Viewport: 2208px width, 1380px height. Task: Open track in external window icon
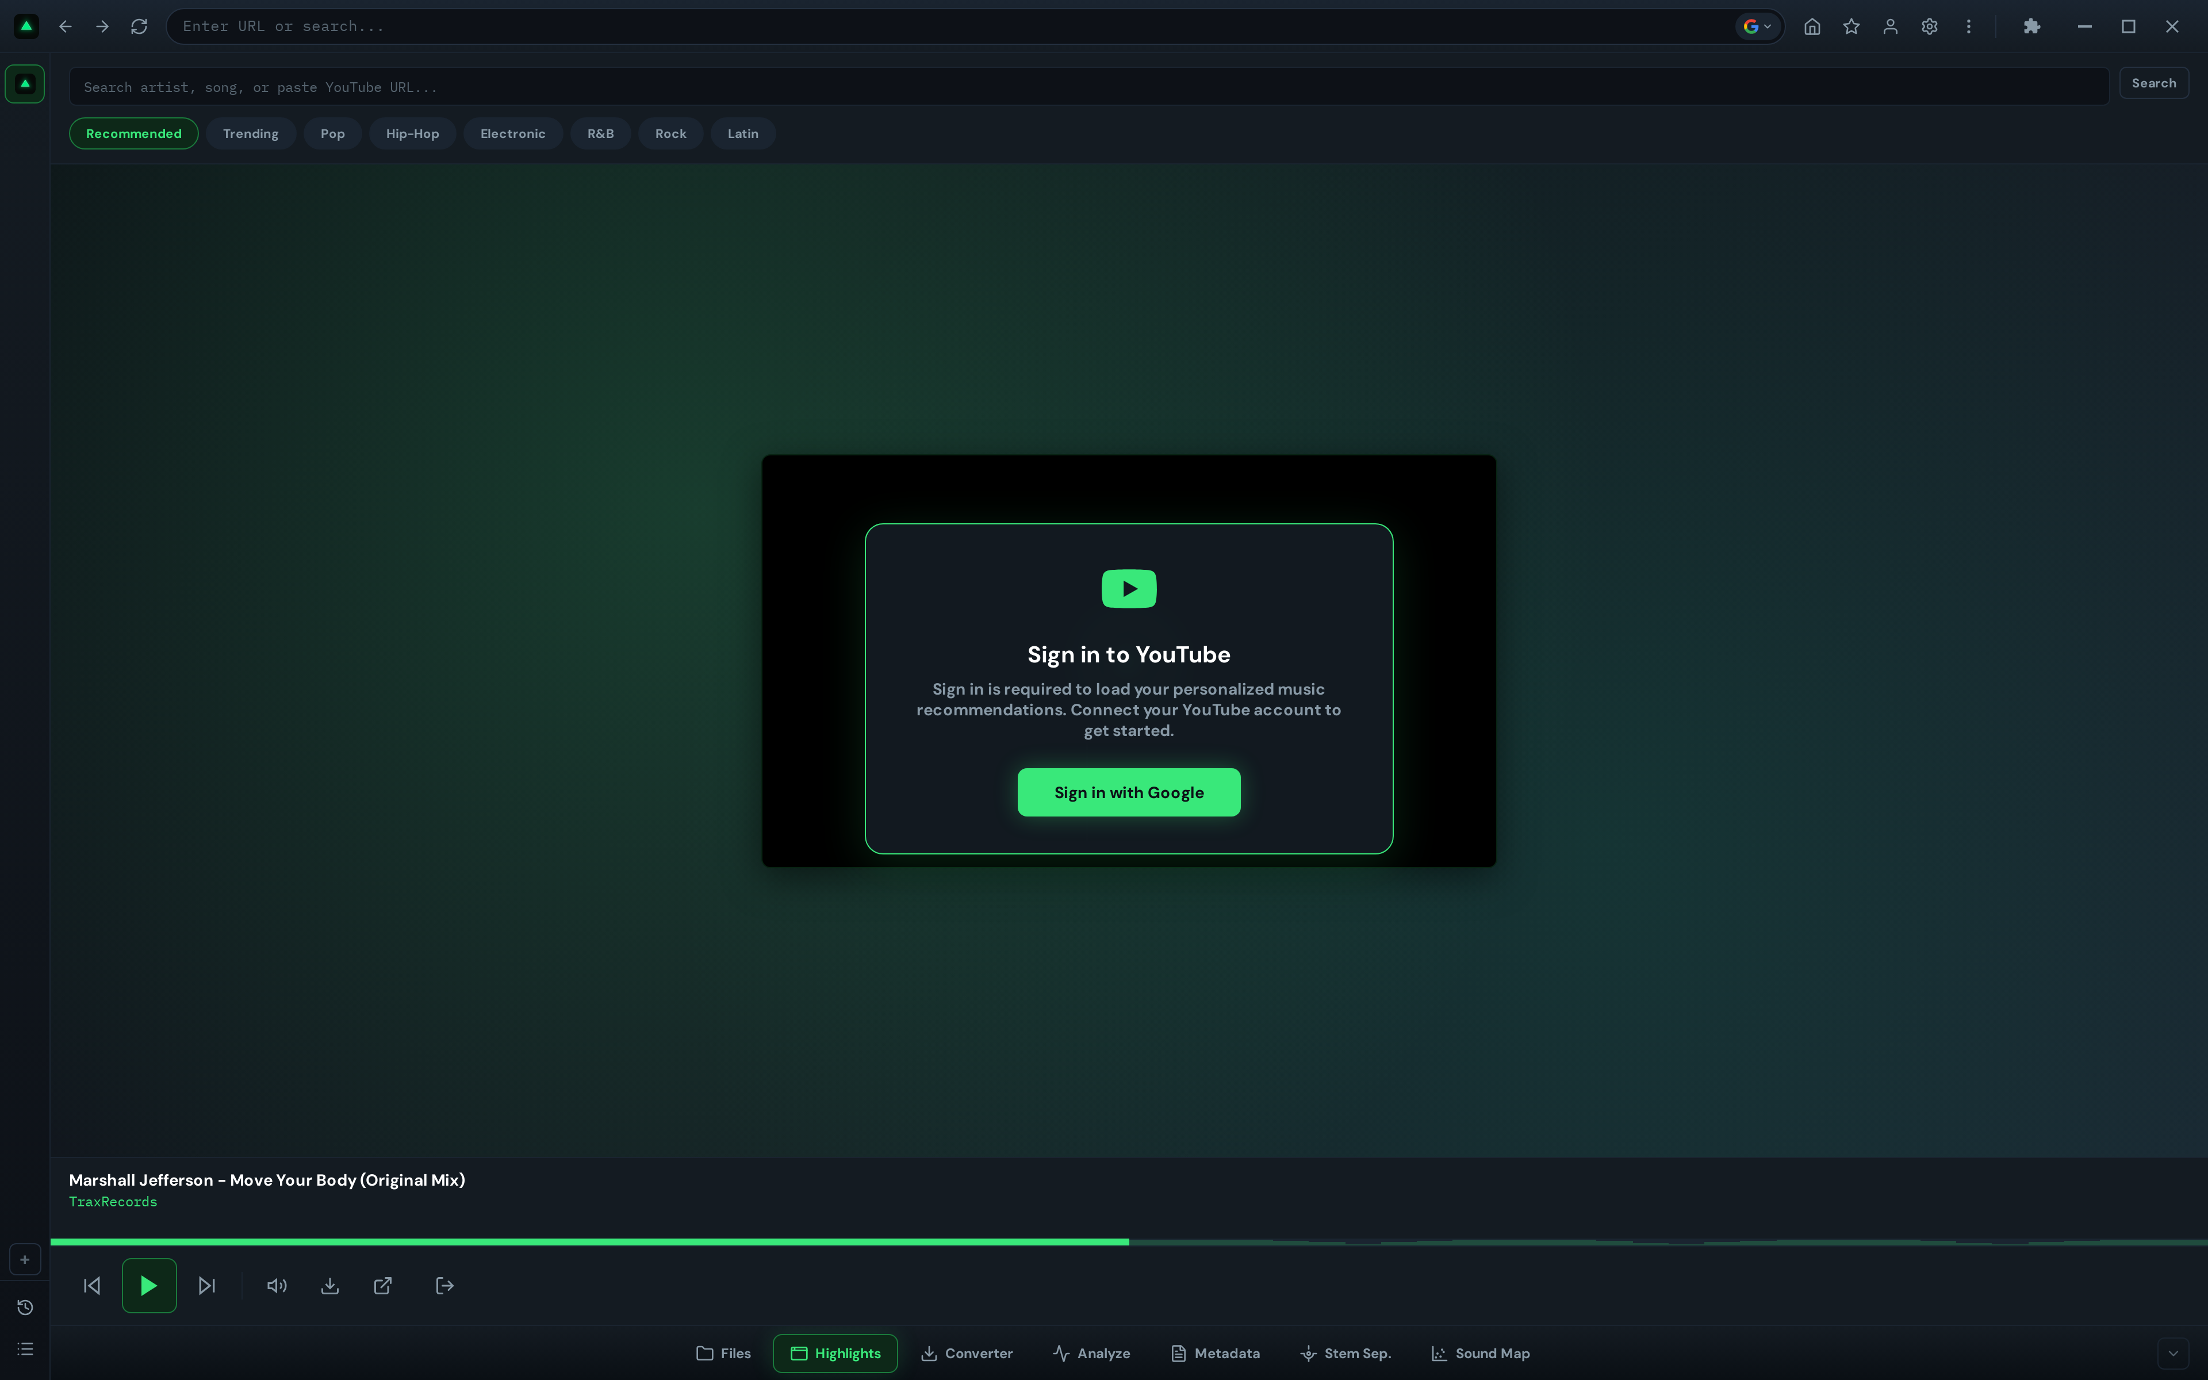pos(383,1285)
